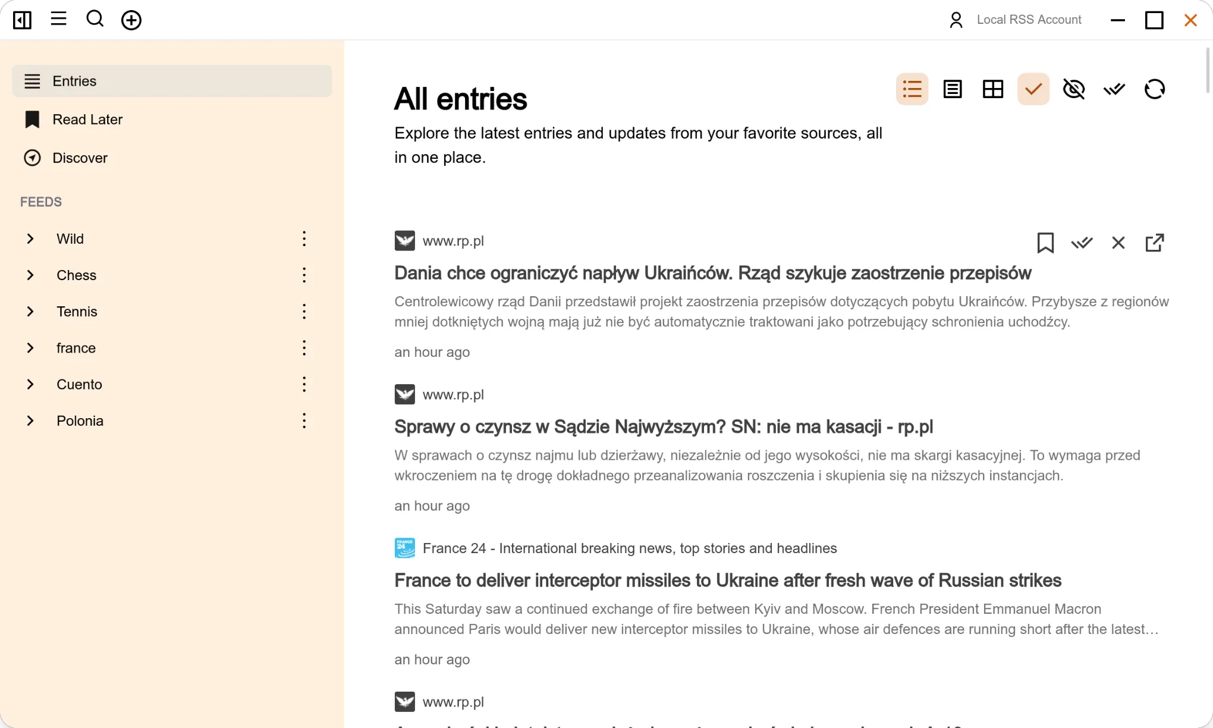Go to the Discover section

172,158
